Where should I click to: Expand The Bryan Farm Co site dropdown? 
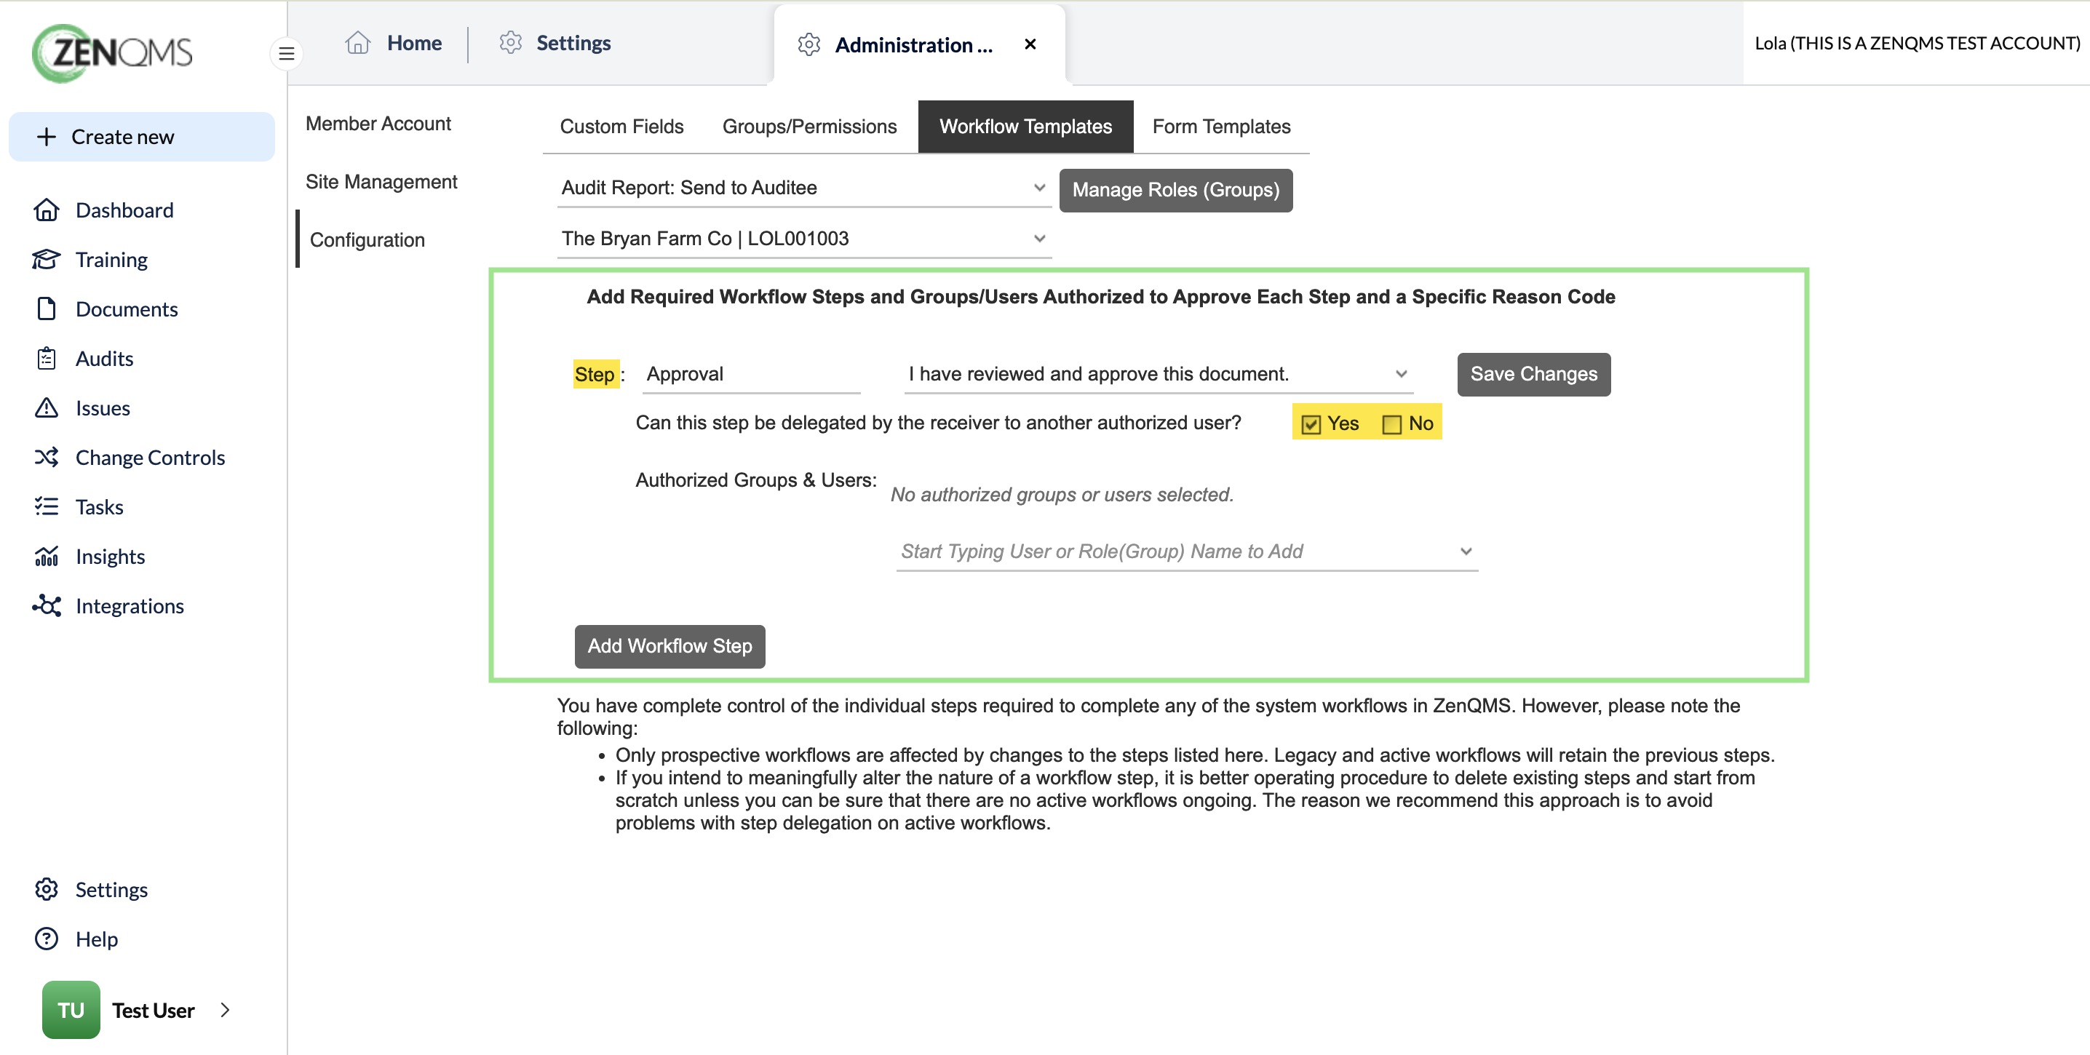[x=804, y=239]
